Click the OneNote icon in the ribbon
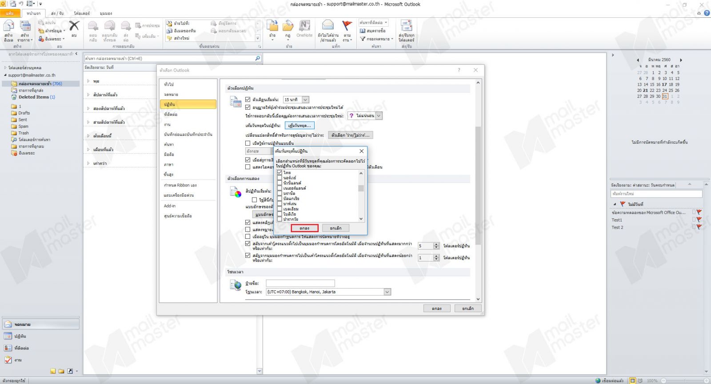Image resolution: width=711 pixels, height=384 pixels. coord(304,25)
